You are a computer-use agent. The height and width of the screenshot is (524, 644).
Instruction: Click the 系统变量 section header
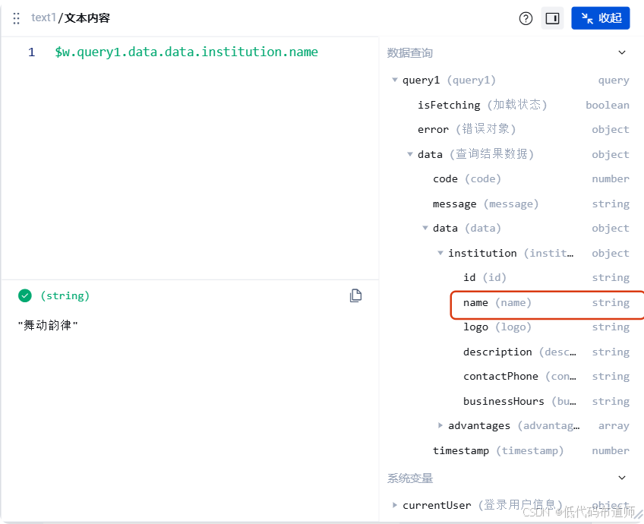410,478
